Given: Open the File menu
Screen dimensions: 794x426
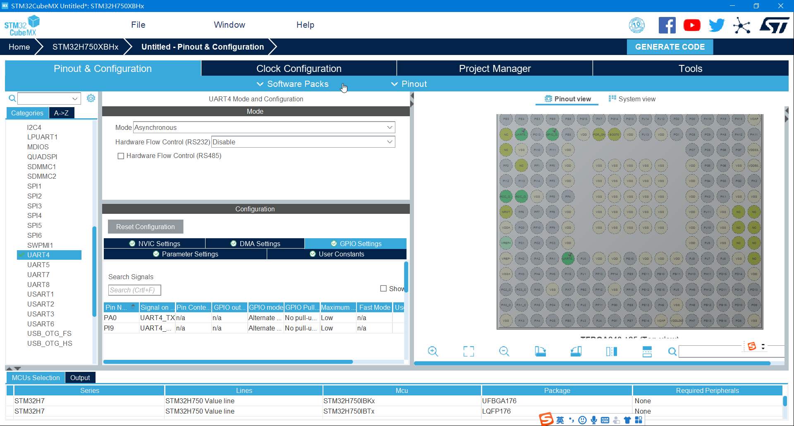Looking at the screenshot, I should [138, 25].
